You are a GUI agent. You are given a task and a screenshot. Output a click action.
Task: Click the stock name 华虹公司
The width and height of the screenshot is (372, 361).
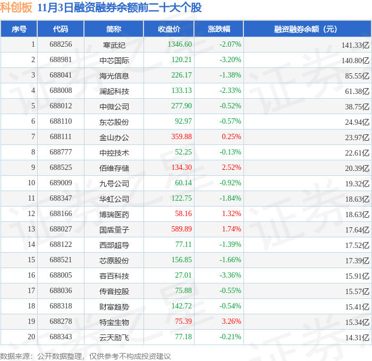pyautogui.click(x=114, y=199)
